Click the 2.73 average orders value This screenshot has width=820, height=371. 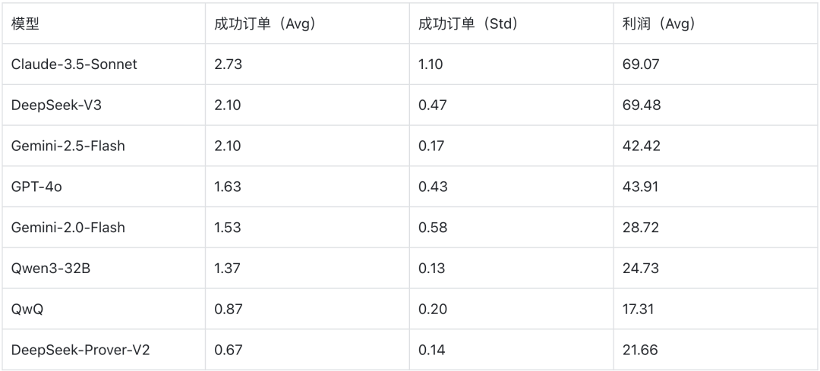[229, 64]
